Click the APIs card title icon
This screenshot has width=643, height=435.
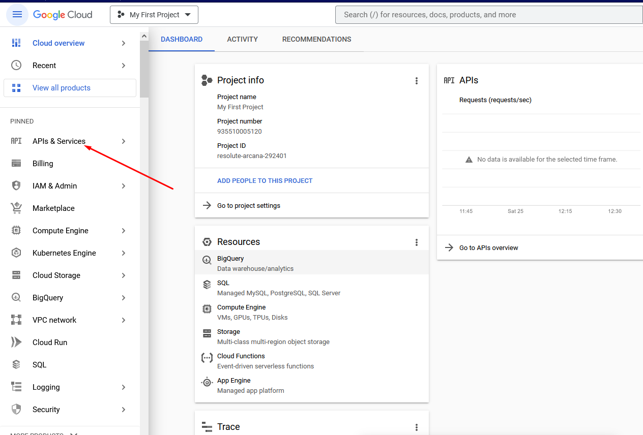tap(449, 80)
